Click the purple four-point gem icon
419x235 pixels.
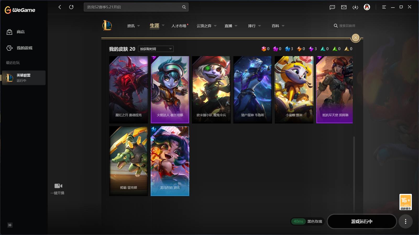click(311, 49)
